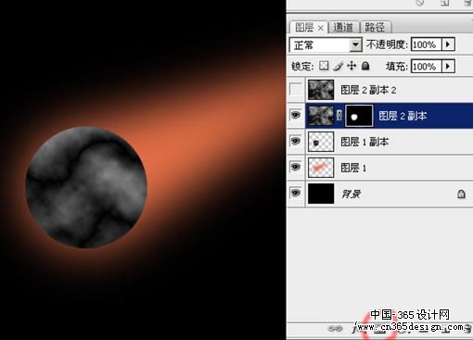Image resolution: width=473 pixels, height=340 pixels.
Task: Click the 填充 100% value field
Action: 427,67
